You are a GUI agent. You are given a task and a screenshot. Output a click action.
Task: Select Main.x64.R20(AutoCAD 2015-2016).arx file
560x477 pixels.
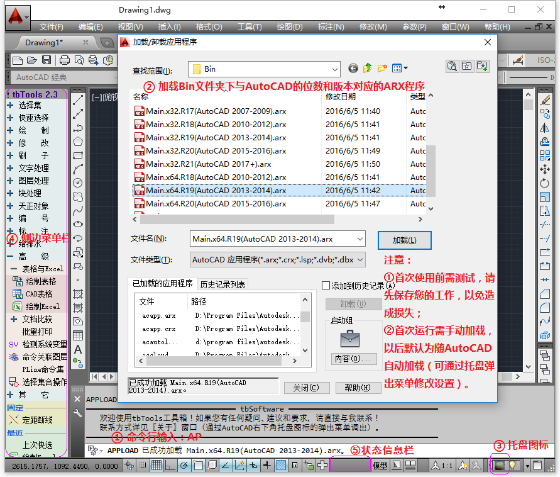click(x=216, y=203)
